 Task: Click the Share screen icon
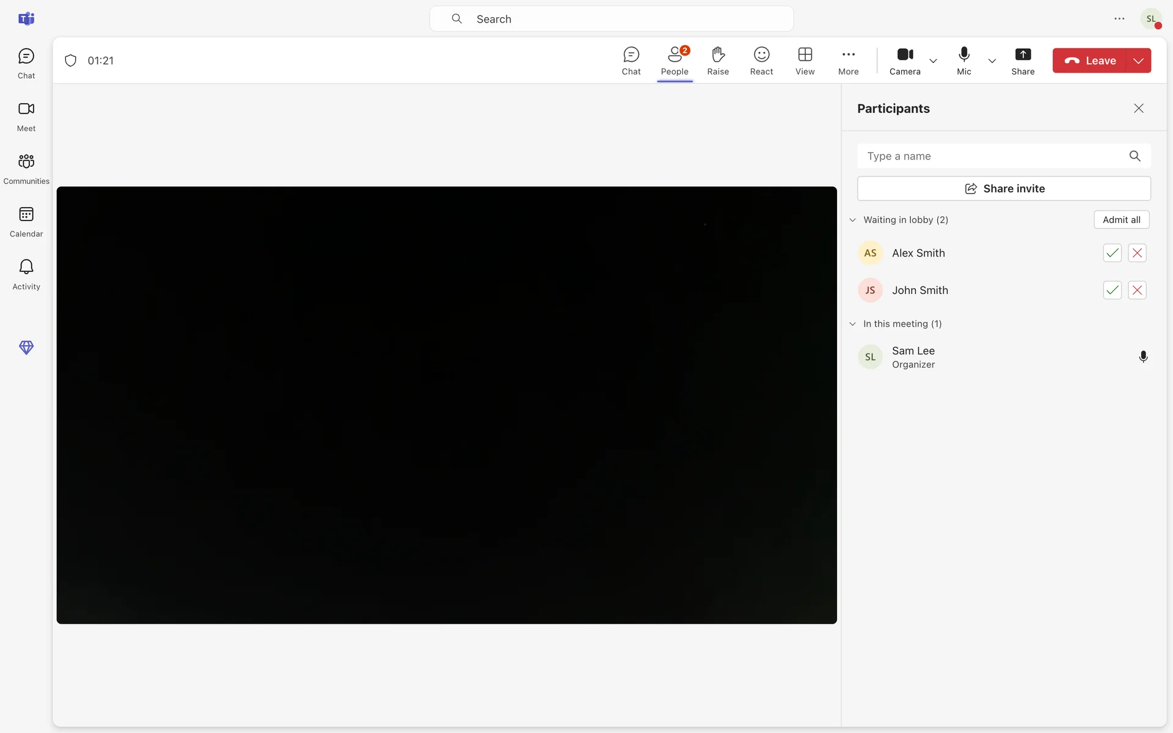[1022, 60]
